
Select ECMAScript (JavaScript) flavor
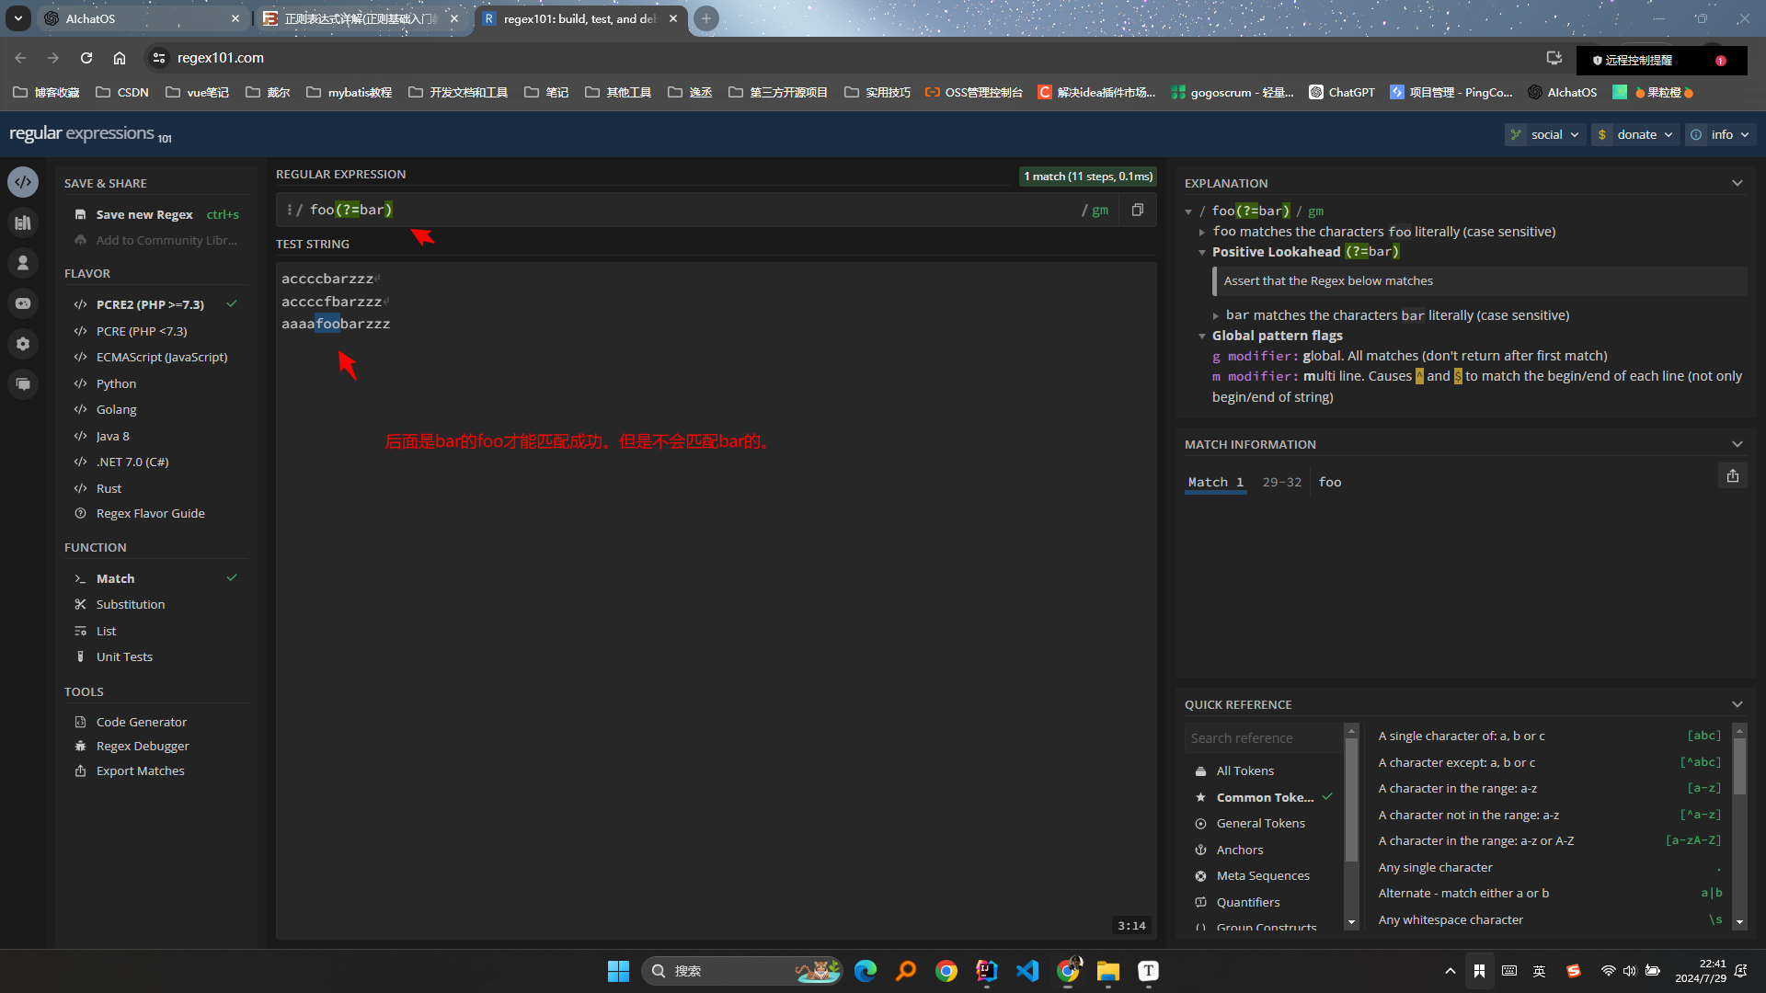(x=161, y=357)
